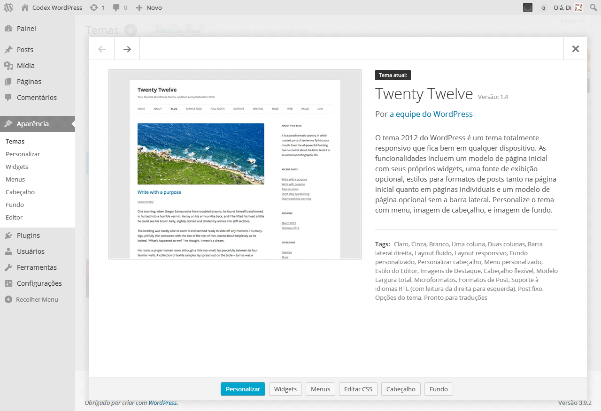The width and height of the screenshot is (601, 411).
Task: Click the Plugins menu label
Action: pyautogui.click(x=28, y=236)
